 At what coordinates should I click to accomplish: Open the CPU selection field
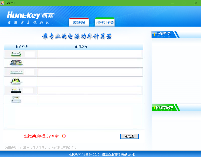coord(90,54)
